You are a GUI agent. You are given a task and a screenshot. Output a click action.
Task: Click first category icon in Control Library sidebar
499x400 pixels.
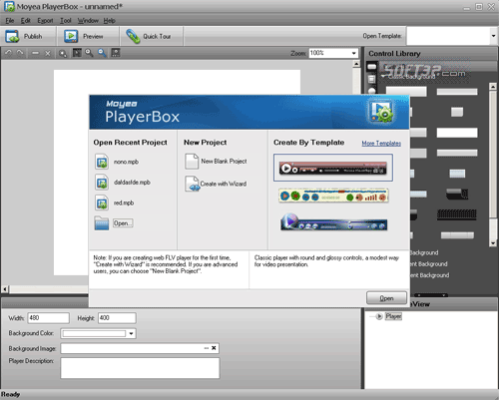tap(371, 67)
